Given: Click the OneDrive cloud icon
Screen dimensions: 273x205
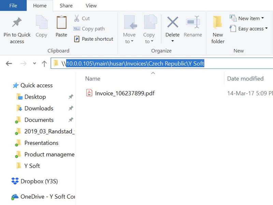Looking at the screenshot, I should [15, 197].
